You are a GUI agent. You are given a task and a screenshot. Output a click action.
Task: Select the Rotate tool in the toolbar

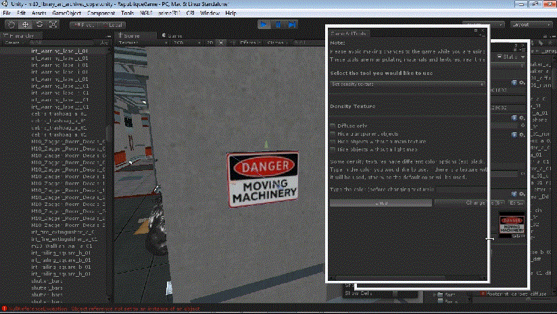point(39,24)
